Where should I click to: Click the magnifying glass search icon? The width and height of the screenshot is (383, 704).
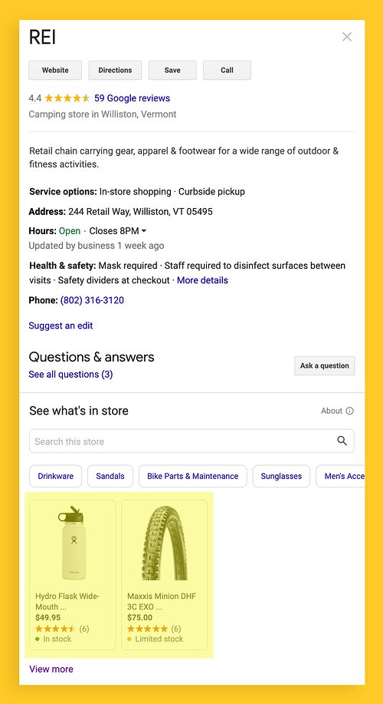342,441
